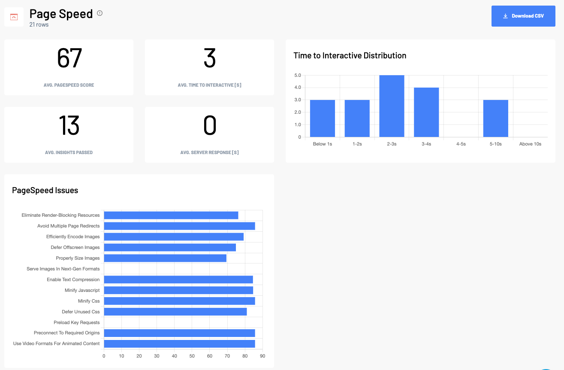Viewport: 564px width, 370px height.
Task: Select the 5-10s distribution bar
Action: [x=495, y=118]
